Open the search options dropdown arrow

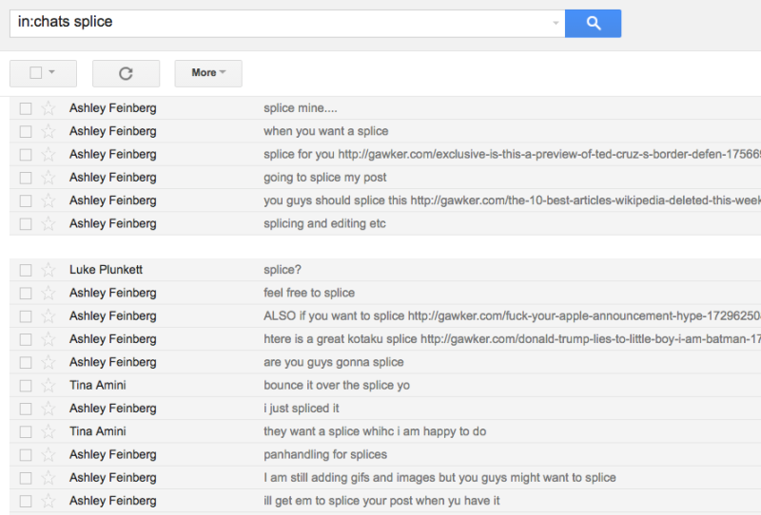pyautogui.click(x=556, y=23)
